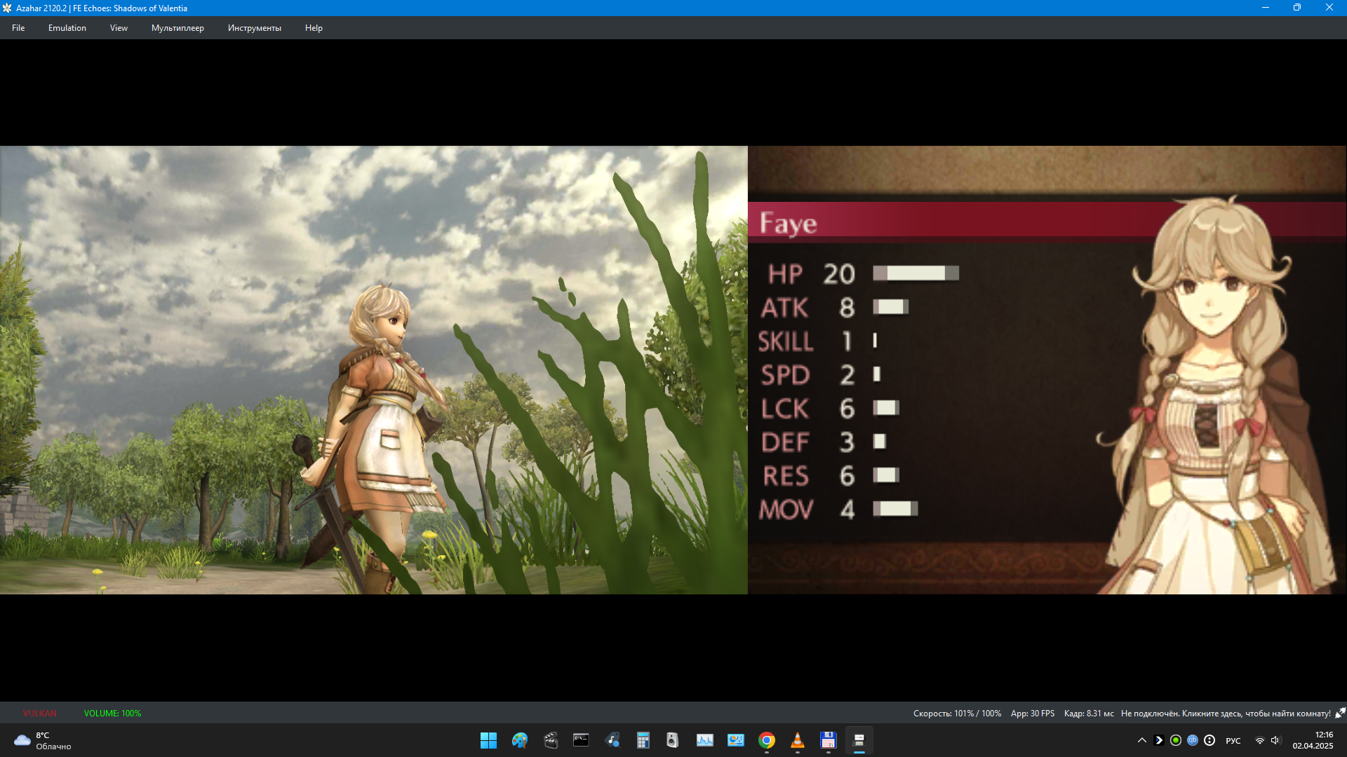Viewport: 1347px width, 757px height.
Task: Open the Paint palette app in taskbar
Action: point(519,740)
